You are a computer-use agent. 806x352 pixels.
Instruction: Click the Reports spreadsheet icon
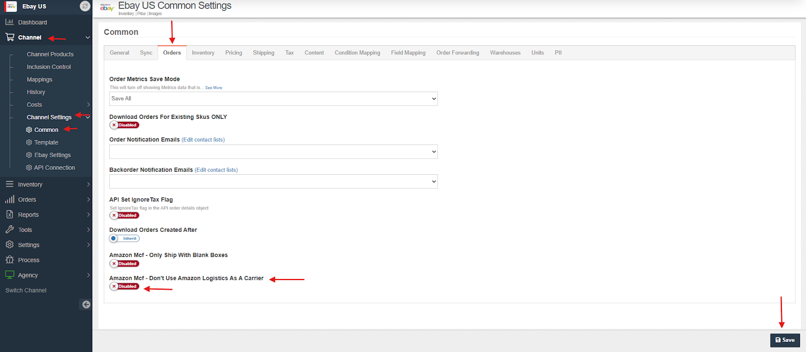[10, 215]
